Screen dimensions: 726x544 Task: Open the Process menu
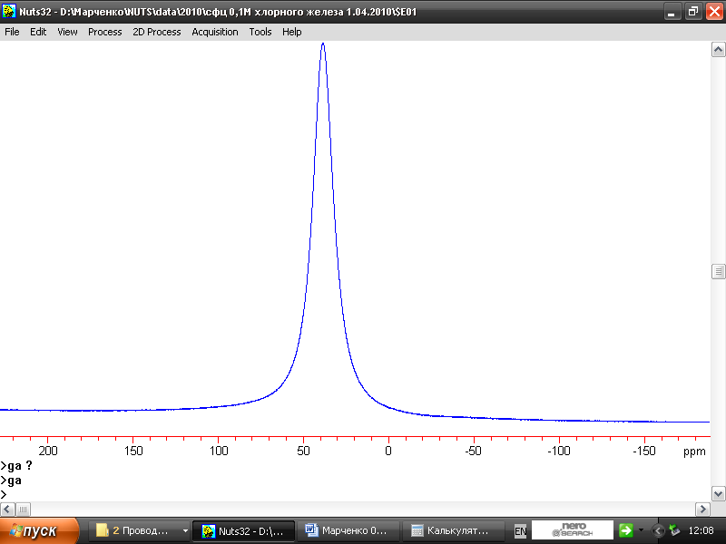point(104,32)
